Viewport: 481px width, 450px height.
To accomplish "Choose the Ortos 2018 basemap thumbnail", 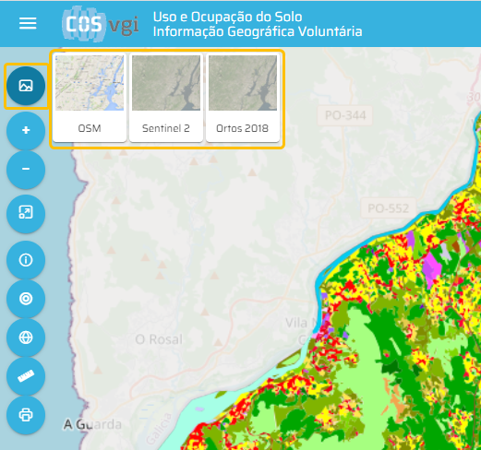I will point(243,98).
